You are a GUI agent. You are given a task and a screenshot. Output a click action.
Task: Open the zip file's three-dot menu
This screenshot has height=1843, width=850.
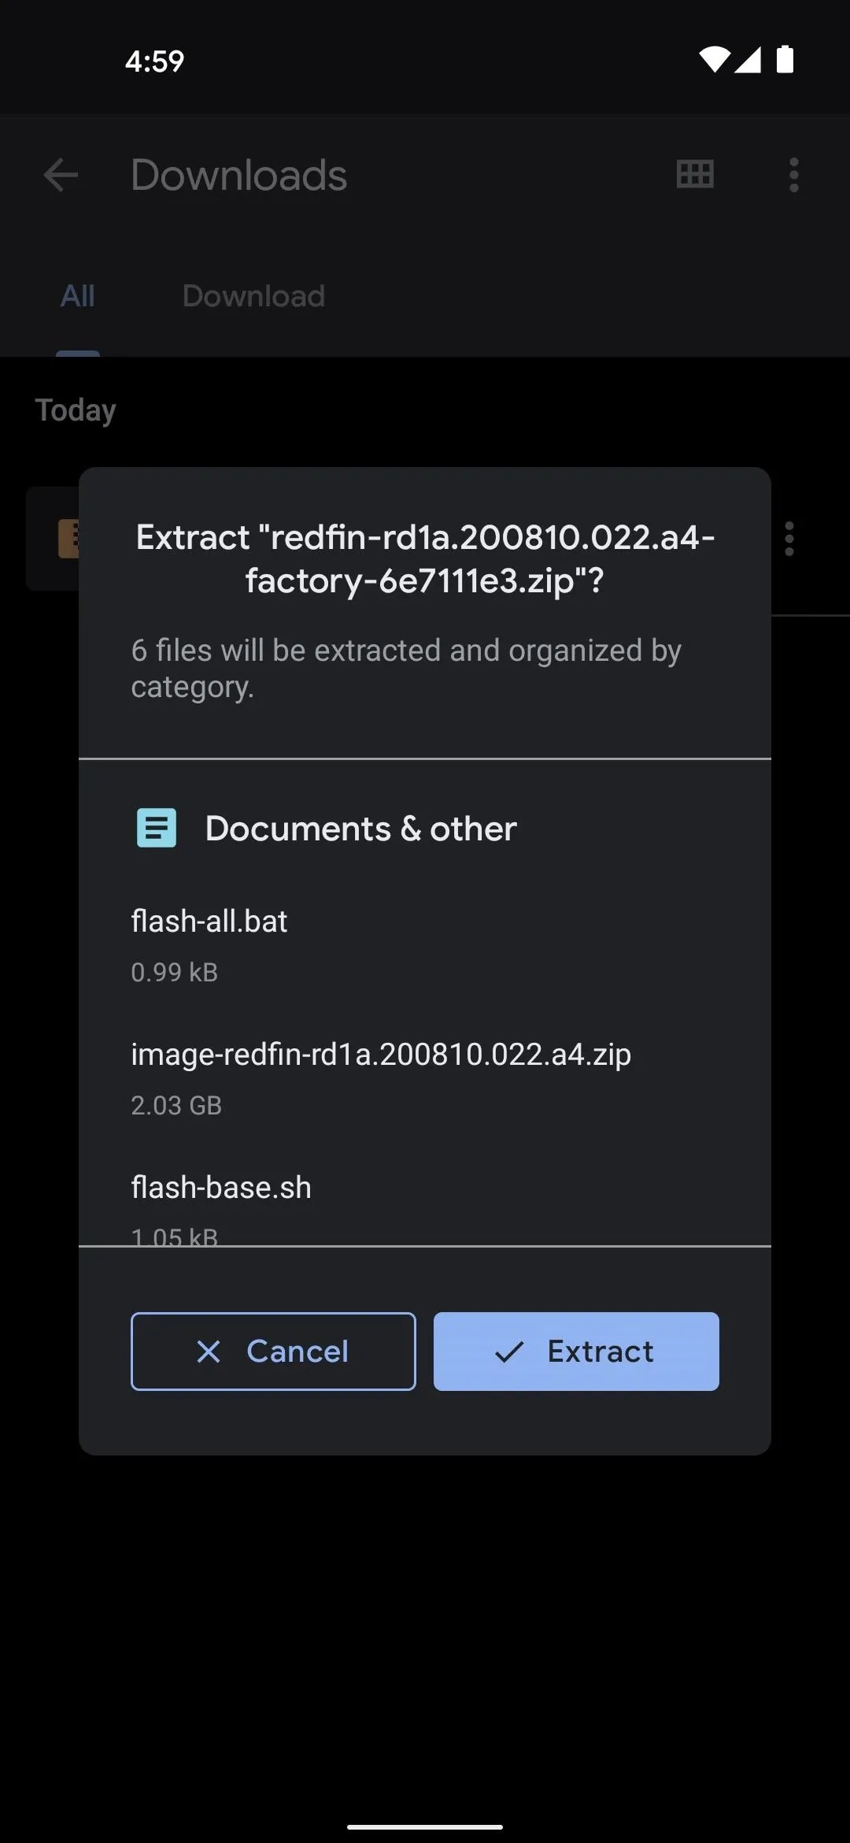pyautogui.click(x=789, y=539)
